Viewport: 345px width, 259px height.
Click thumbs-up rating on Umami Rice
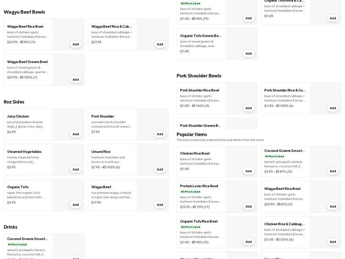click(x=104, y=167)
